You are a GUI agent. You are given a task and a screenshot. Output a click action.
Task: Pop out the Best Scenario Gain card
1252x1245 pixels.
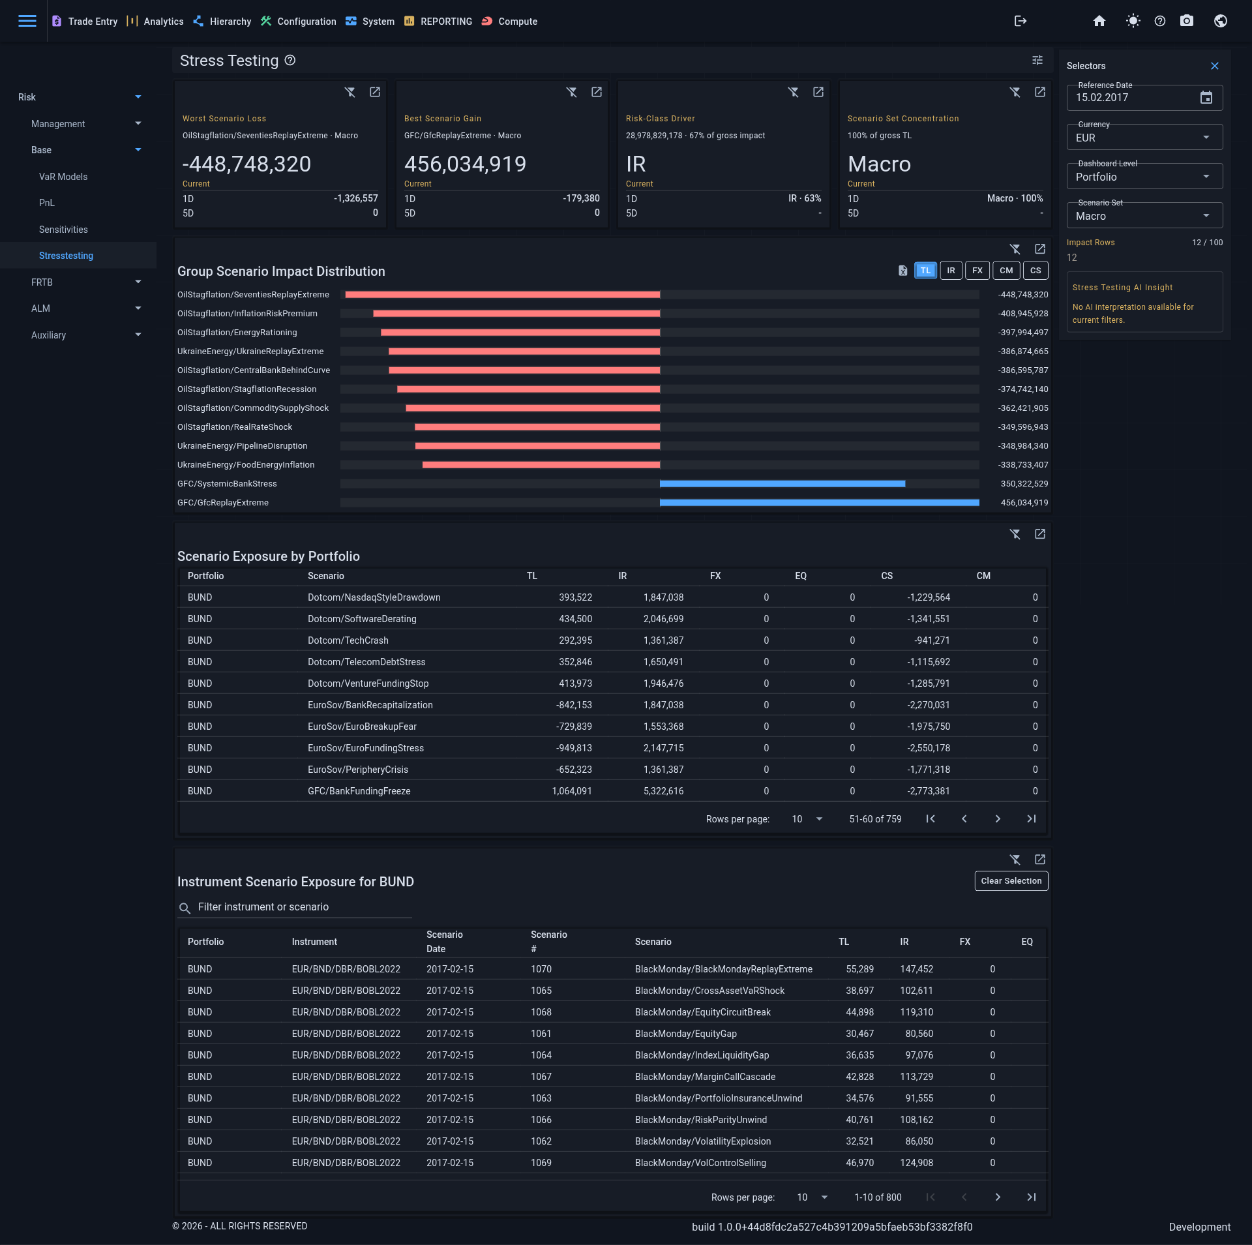[597, 92]
